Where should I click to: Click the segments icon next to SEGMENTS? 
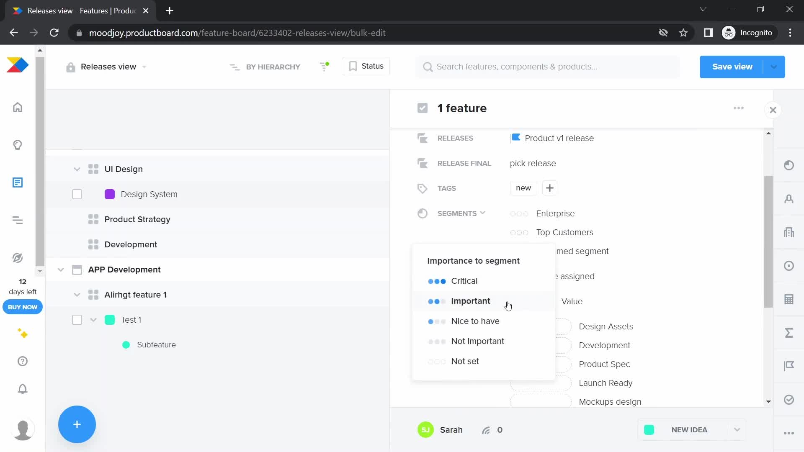coord(423,213)
